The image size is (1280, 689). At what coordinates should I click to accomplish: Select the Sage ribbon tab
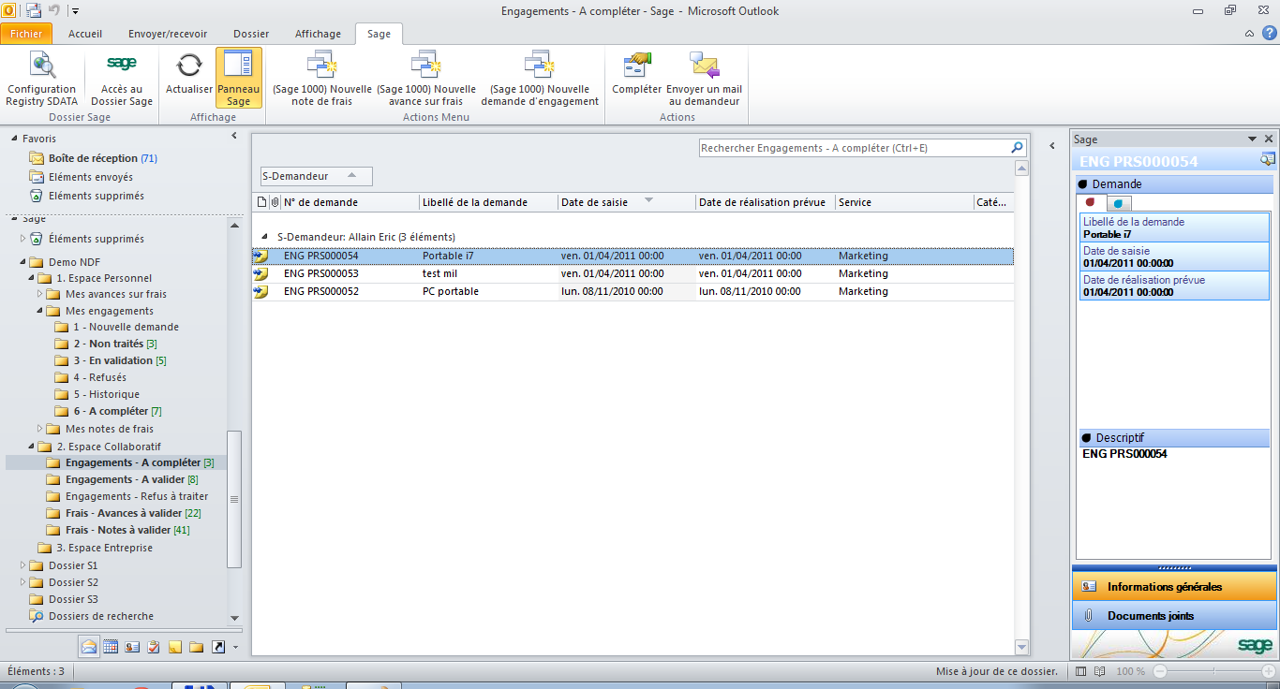click(x=379, y=34)
